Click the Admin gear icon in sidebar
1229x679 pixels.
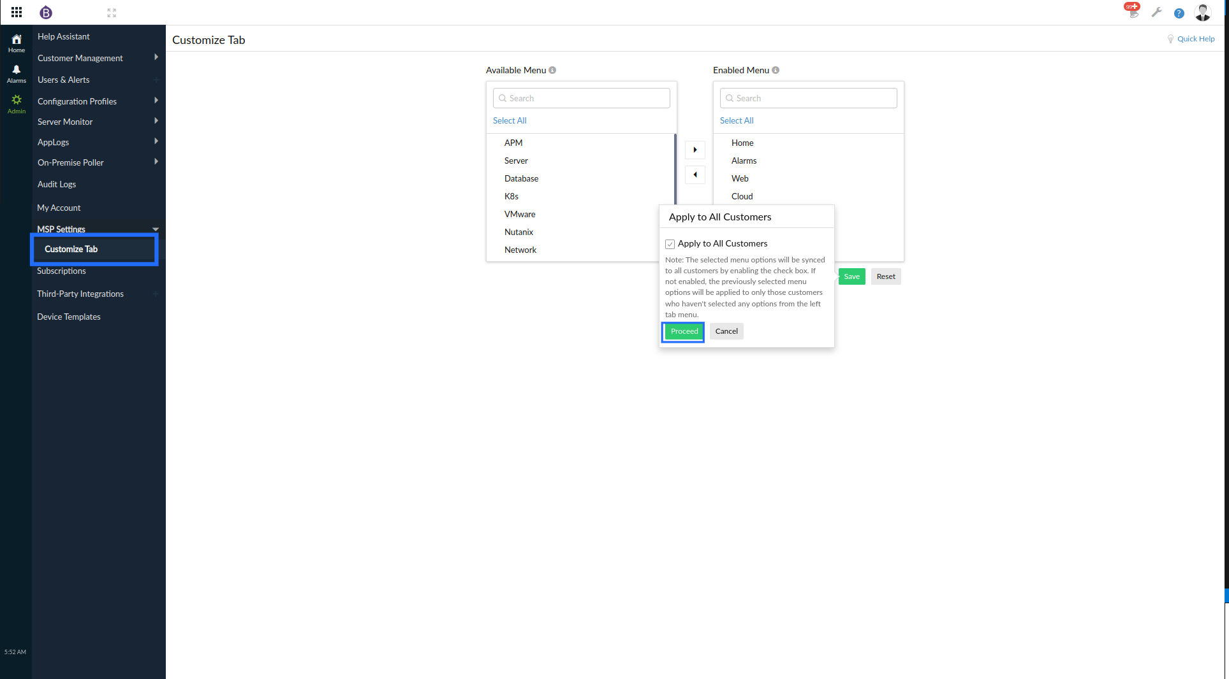pyautogui.click(x=16, y=102)
